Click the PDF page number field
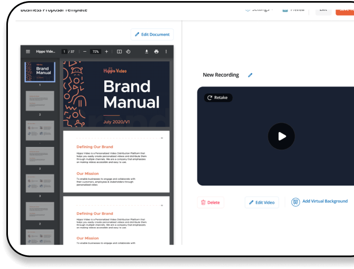The height and width of the screenshot is (269, 354). point(65,52)
